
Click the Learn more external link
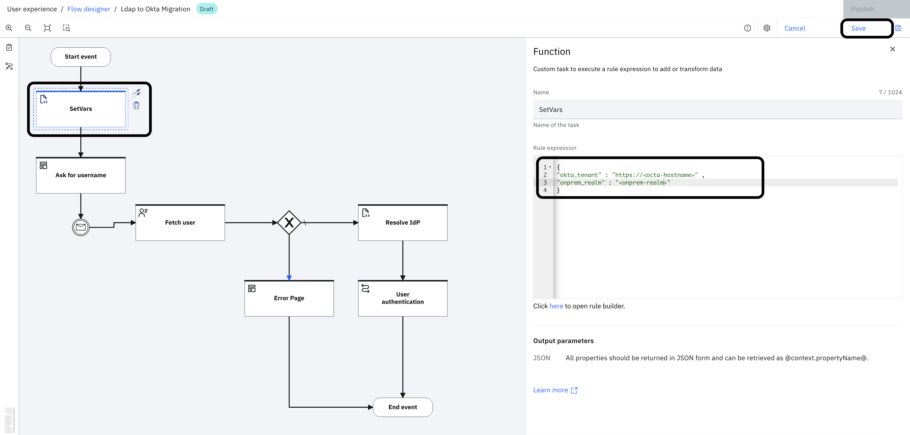pyautogui.click(x=555, y=390)
